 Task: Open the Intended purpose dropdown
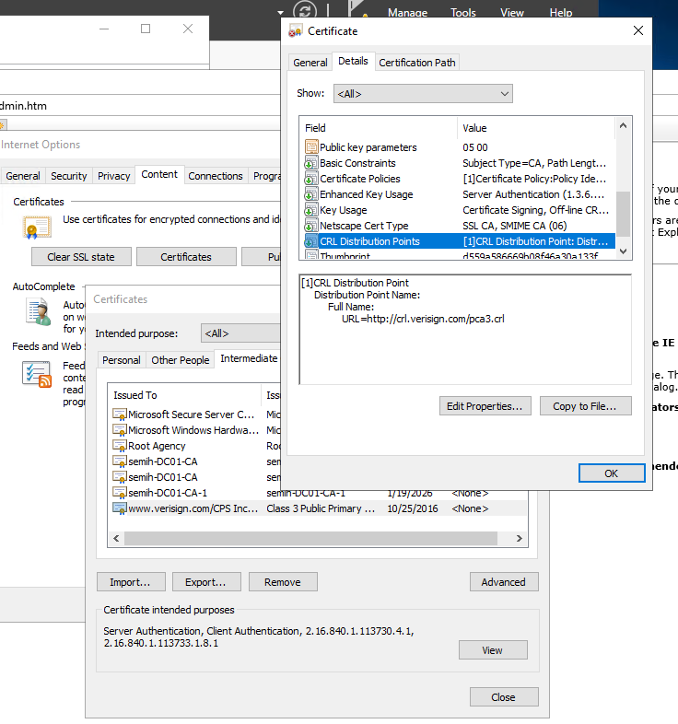coord(241,333)
